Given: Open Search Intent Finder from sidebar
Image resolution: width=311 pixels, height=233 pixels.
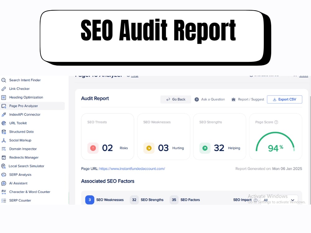Looking at the screenshot, I should coord(25,80).
